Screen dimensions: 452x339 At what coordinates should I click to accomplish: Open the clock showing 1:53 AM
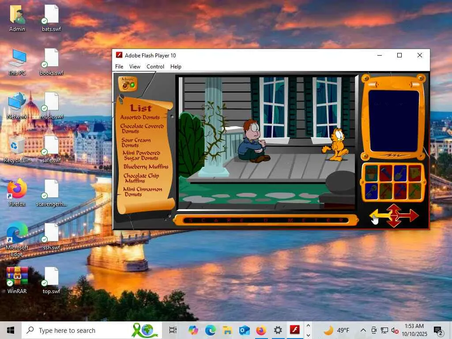pyautogui.click(x=414, y=330)
